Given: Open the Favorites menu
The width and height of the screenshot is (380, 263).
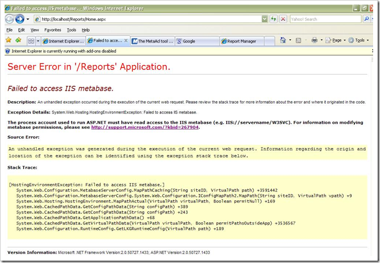Looking at the screenshot, I should tap(52, 30).
